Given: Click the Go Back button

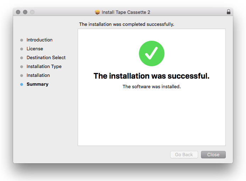Looking at the screenshot, I should [x=184, y=155].
